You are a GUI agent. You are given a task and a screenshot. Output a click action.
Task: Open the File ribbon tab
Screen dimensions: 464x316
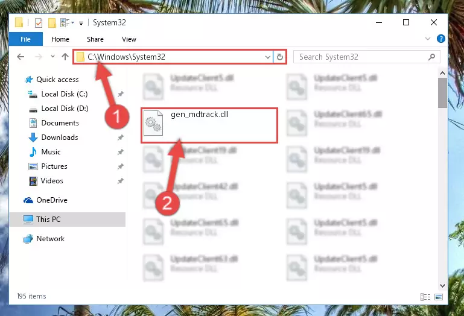26,39
